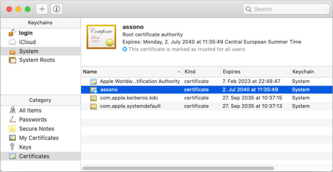Click the trusted for all users message

(x=187, y=49)
